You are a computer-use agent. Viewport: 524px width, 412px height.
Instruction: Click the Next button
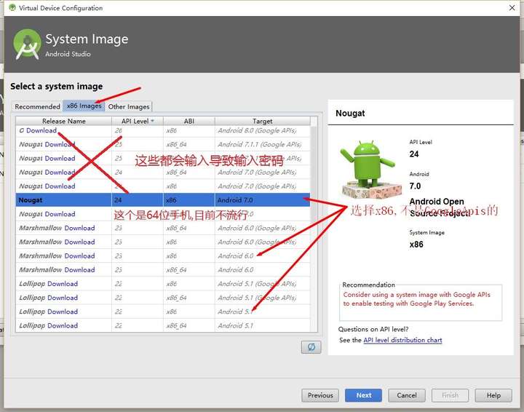(x=363, y=395)
